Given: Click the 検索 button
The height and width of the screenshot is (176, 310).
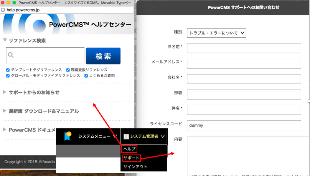Looking at the screenshot, I should pyautogui.click(x=103, y=56).
